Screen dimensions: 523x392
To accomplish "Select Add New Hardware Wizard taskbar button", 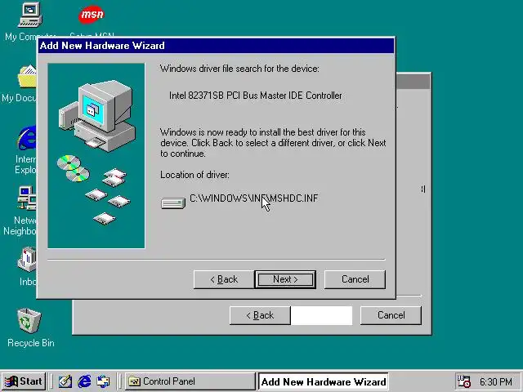I will pos(324,381).
